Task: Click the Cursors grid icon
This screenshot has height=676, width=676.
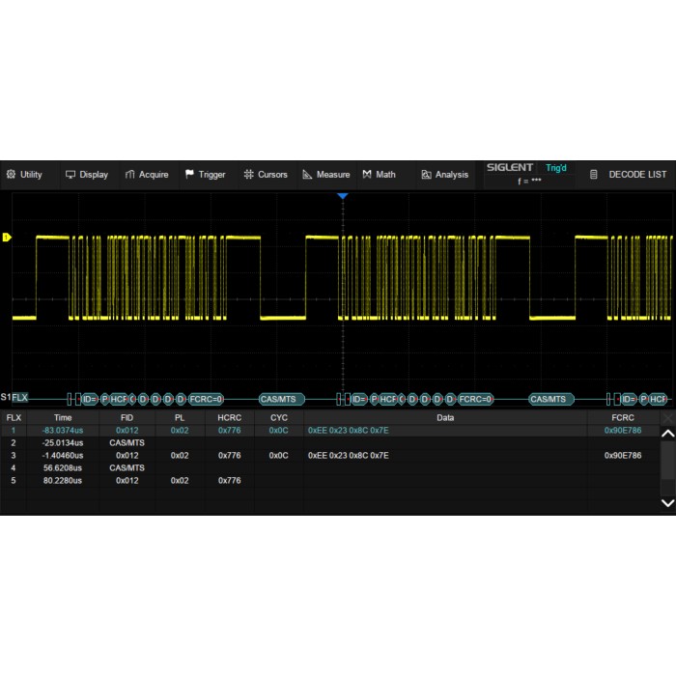Action: (x=248, y=175)
